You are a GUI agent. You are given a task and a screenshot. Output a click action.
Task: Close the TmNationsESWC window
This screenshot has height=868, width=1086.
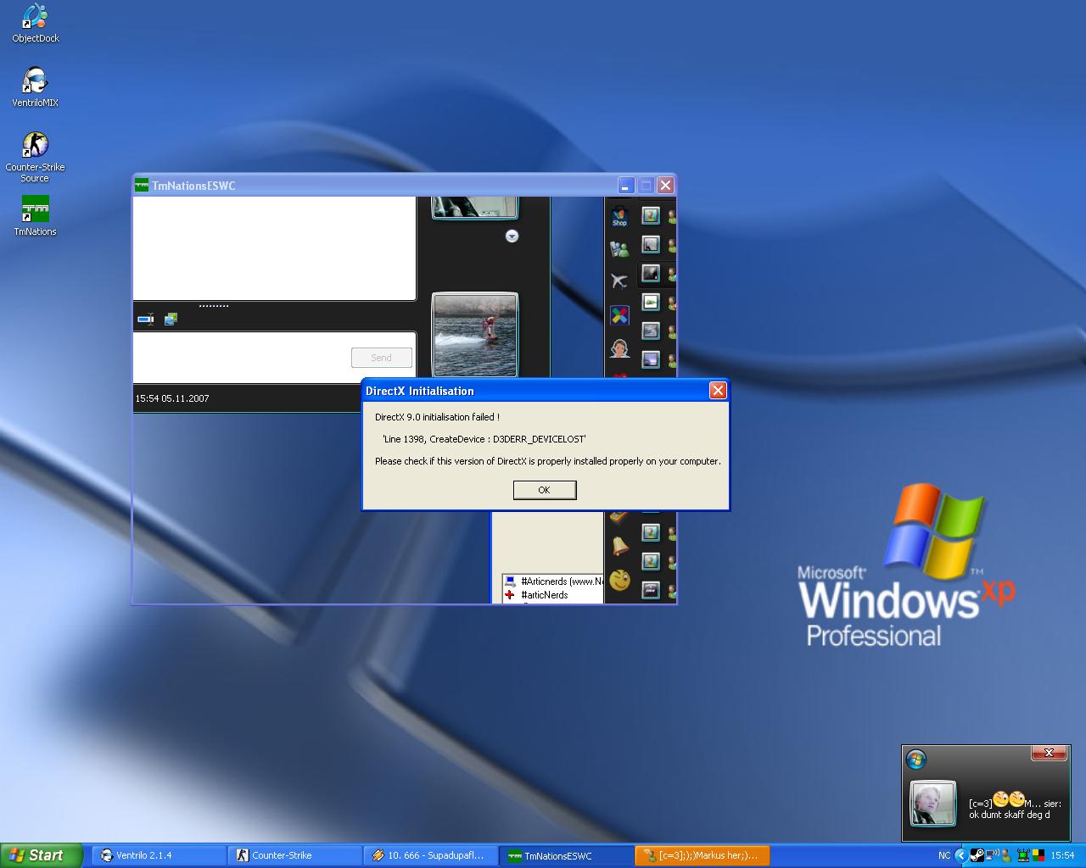(x=665, y=185)
